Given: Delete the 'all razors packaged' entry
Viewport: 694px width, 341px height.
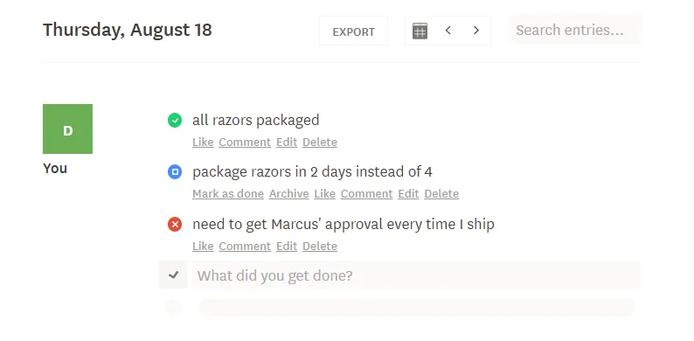Looking at the screenshot, I should [320, 143].
